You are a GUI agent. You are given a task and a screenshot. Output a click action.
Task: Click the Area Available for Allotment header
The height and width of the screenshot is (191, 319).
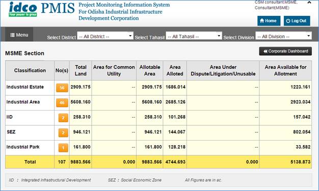tap(285, 70)
